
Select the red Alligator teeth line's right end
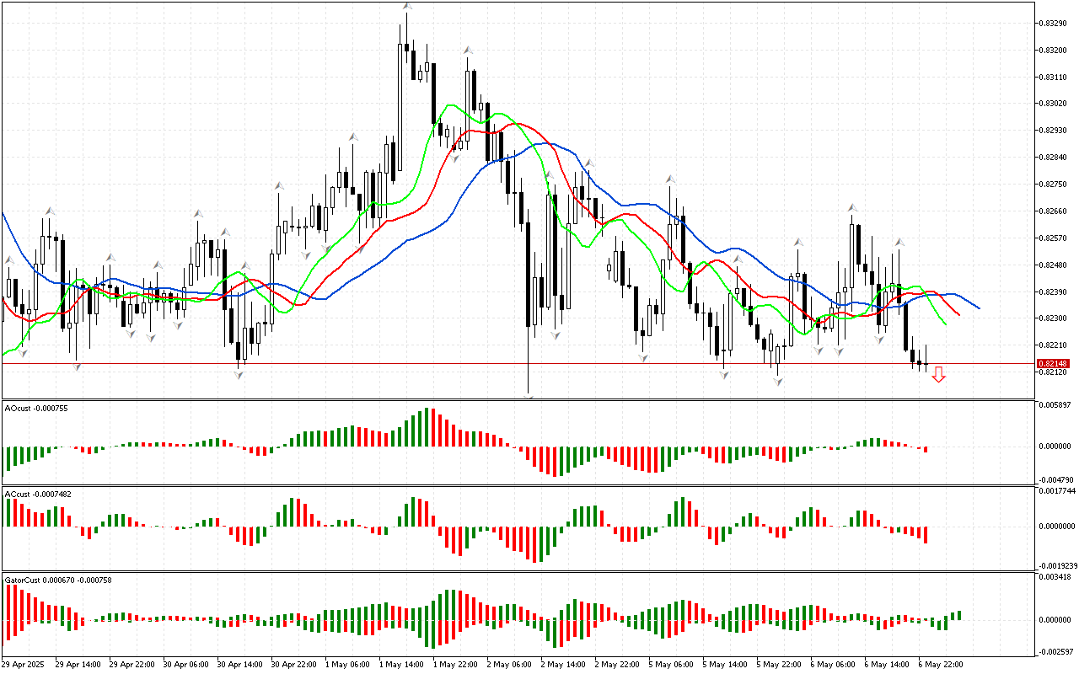point(958,315)
